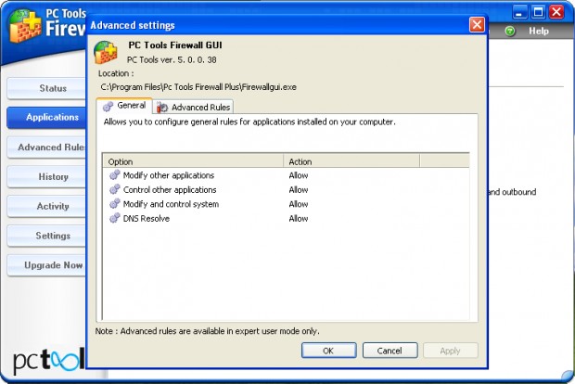This screenshot has width=575, height=384.
Task: Open the Activity section
Action: (x=46, y=206)
